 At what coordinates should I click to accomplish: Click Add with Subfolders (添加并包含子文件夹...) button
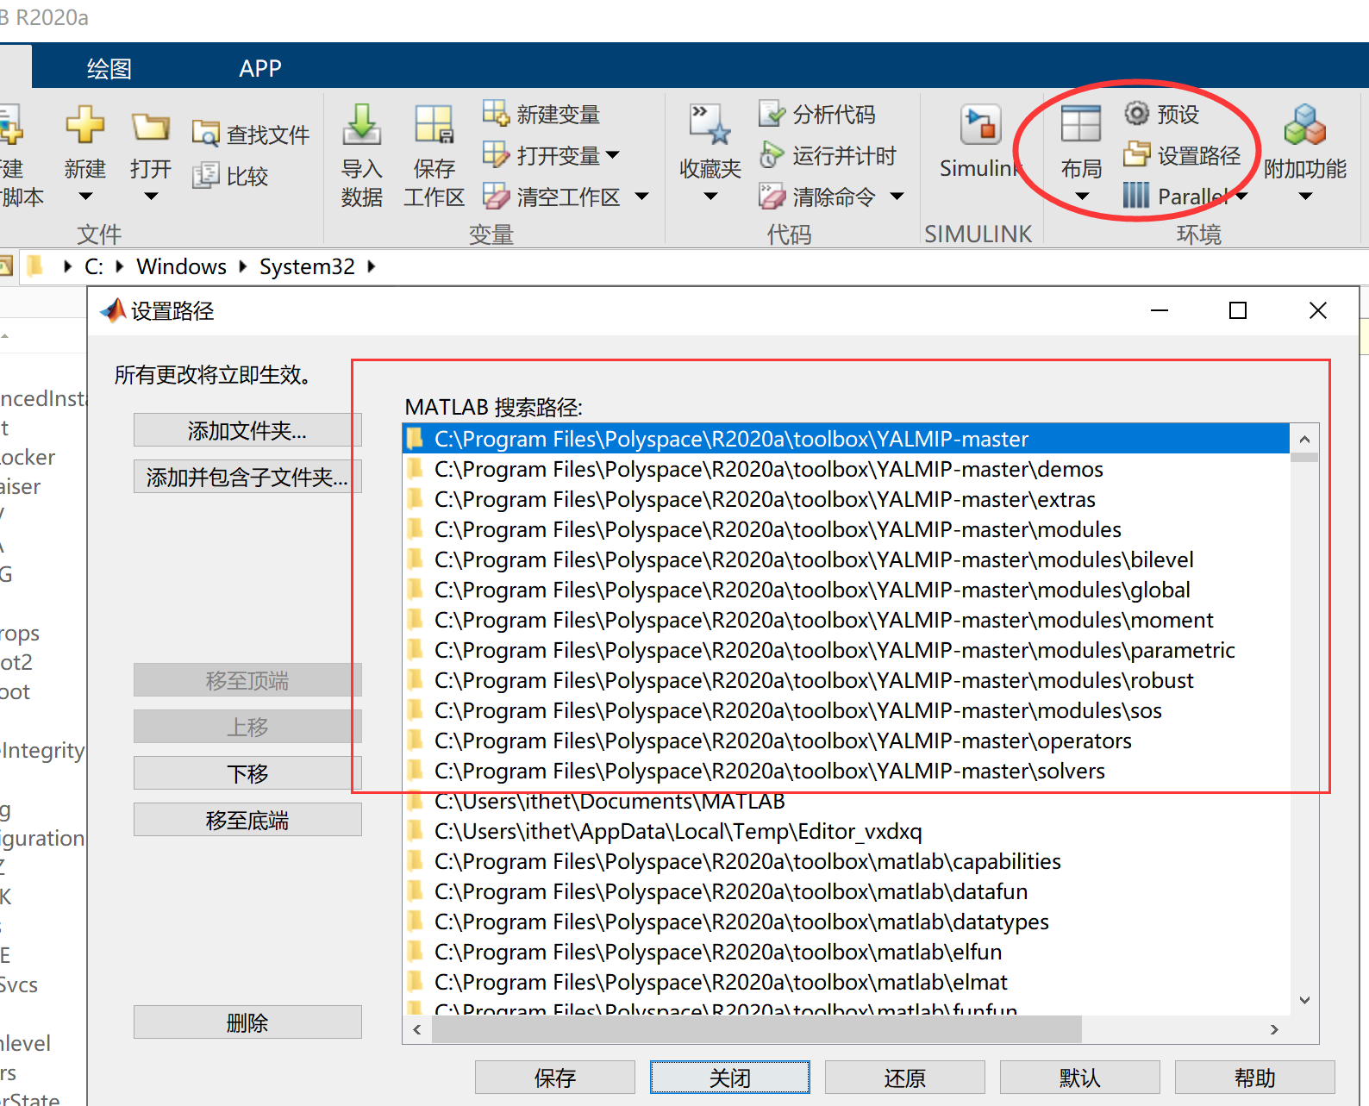(247, 477)
